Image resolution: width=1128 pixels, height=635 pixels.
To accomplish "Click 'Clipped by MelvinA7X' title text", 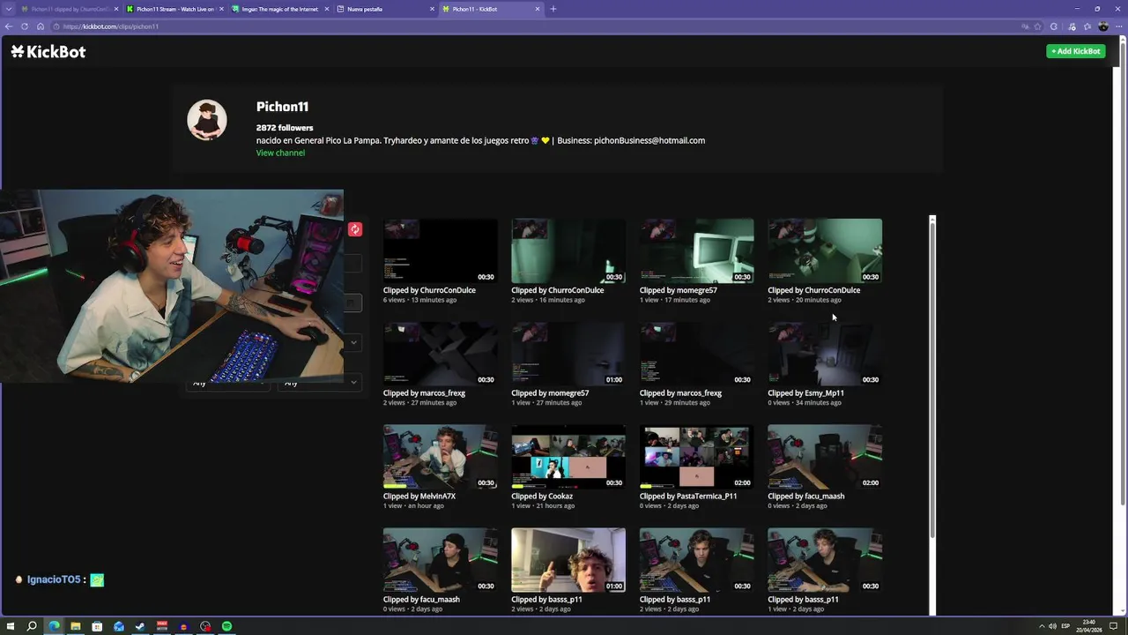I will coord(419,497).
